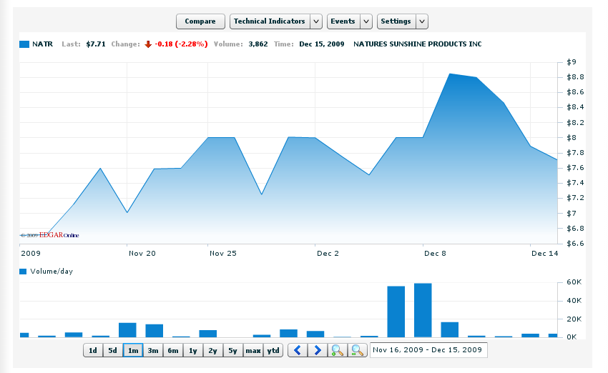
Task: Select the ytd time range
Action: point(273,351)
